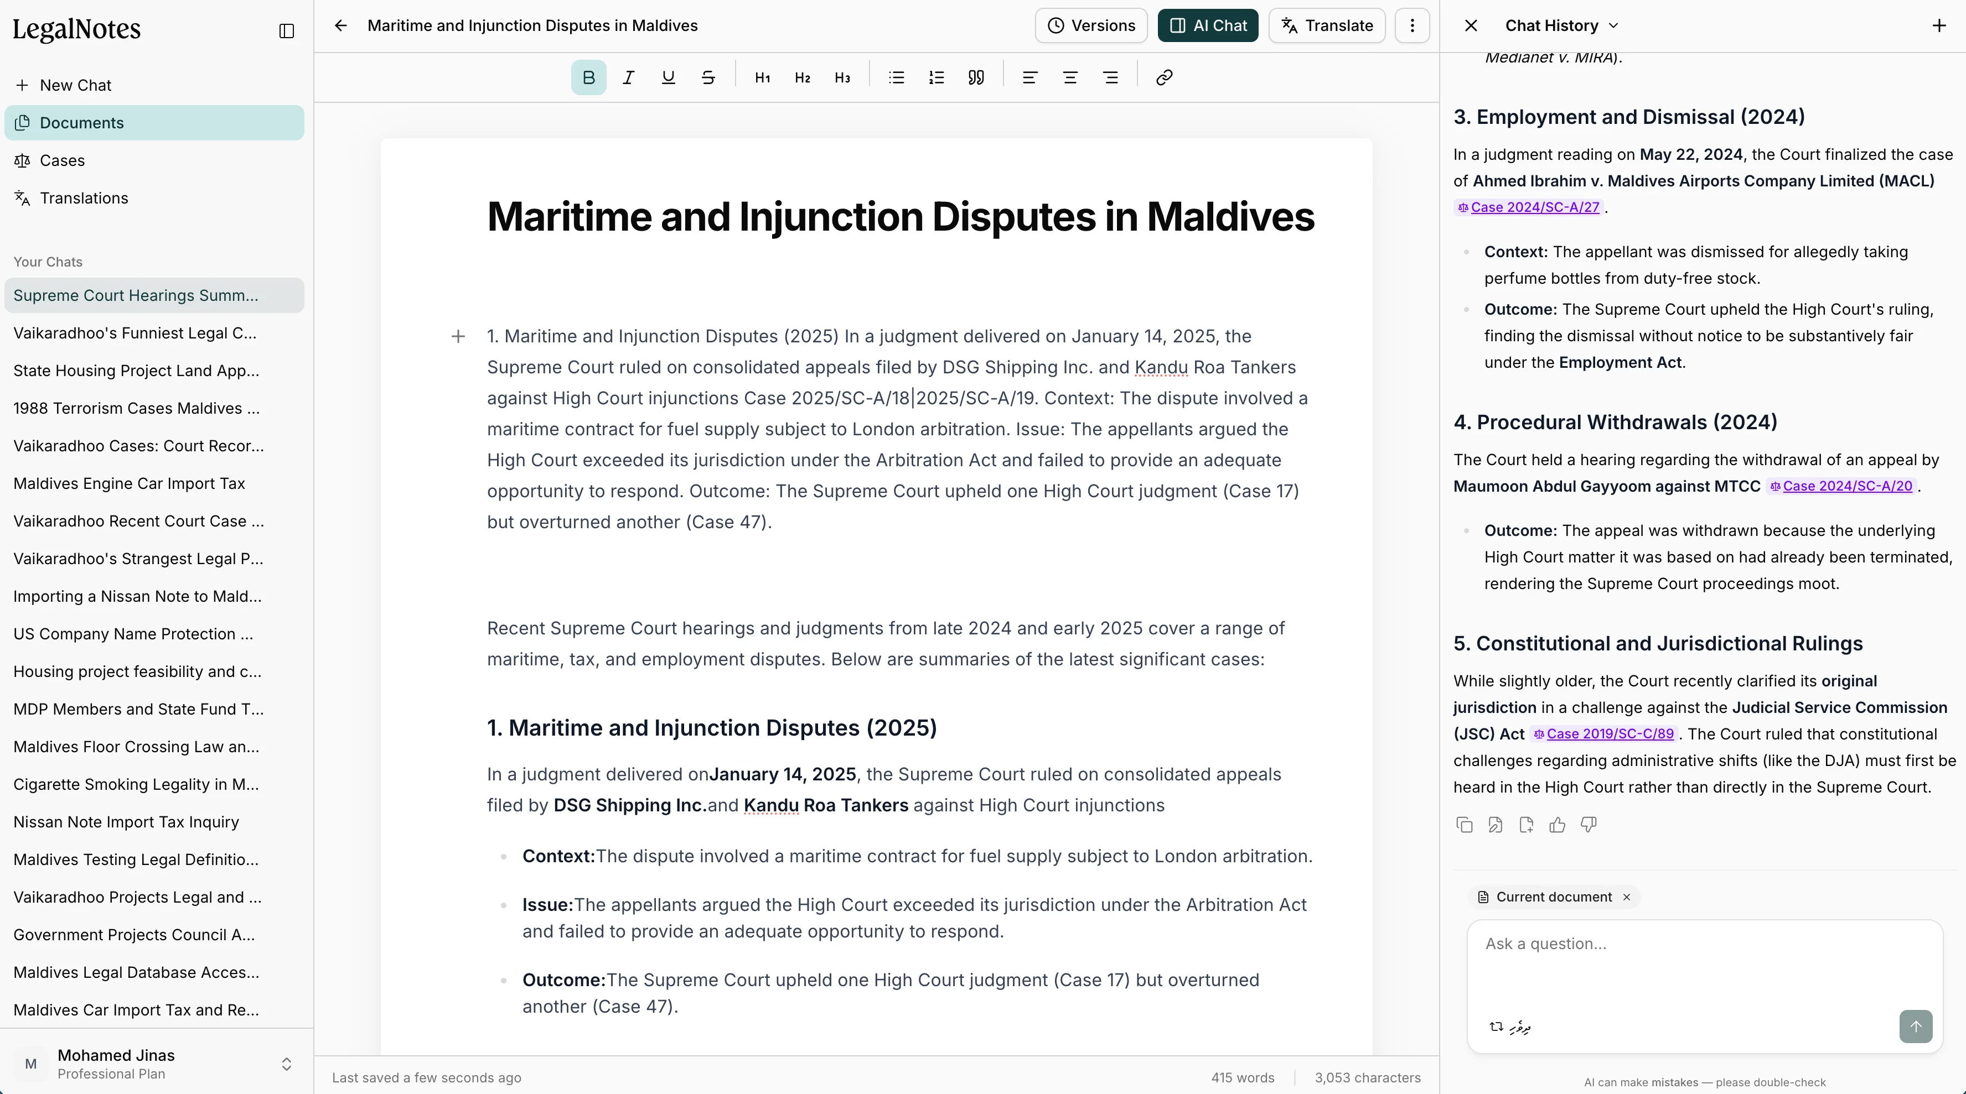Viewport: 1966px width, 1094px height.
Task: Click the LegalNotes logo
Action: point(77,30)
